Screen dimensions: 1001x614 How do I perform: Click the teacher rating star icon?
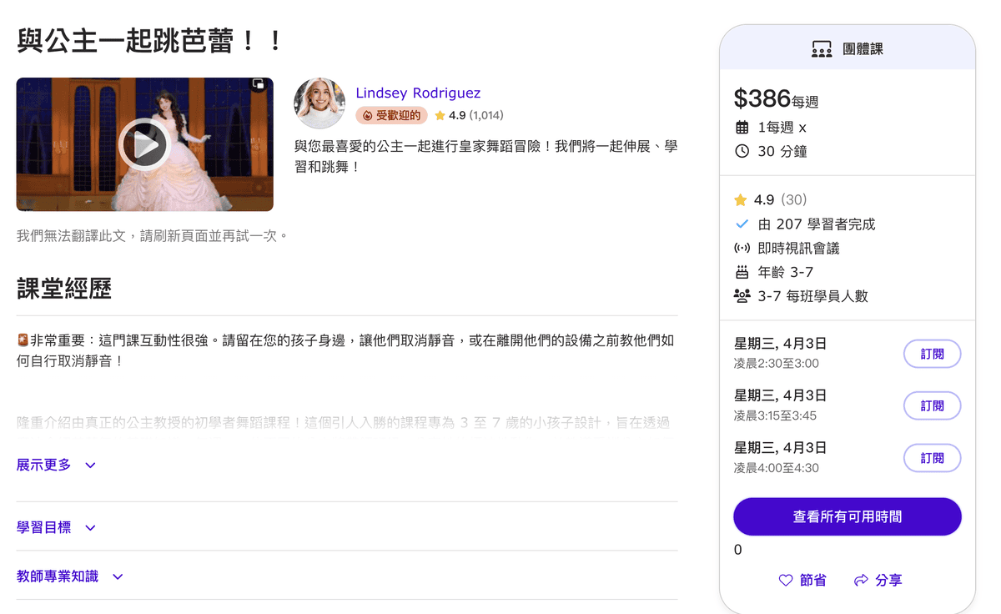(440, 115)
